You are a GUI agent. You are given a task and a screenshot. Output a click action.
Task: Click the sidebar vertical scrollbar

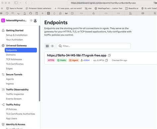(39, 64)
